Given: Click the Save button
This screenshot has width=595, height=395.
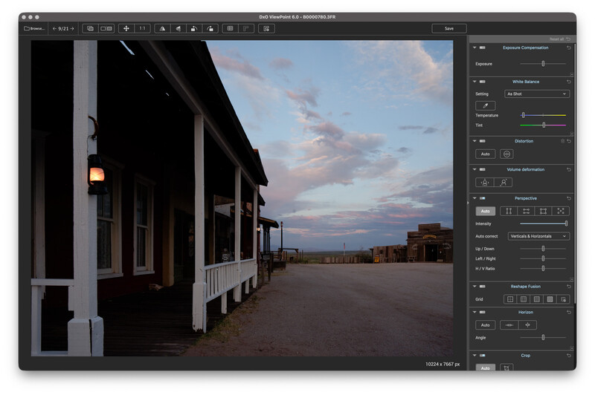Looking at the screenshot, I should (x=449, y=28).
